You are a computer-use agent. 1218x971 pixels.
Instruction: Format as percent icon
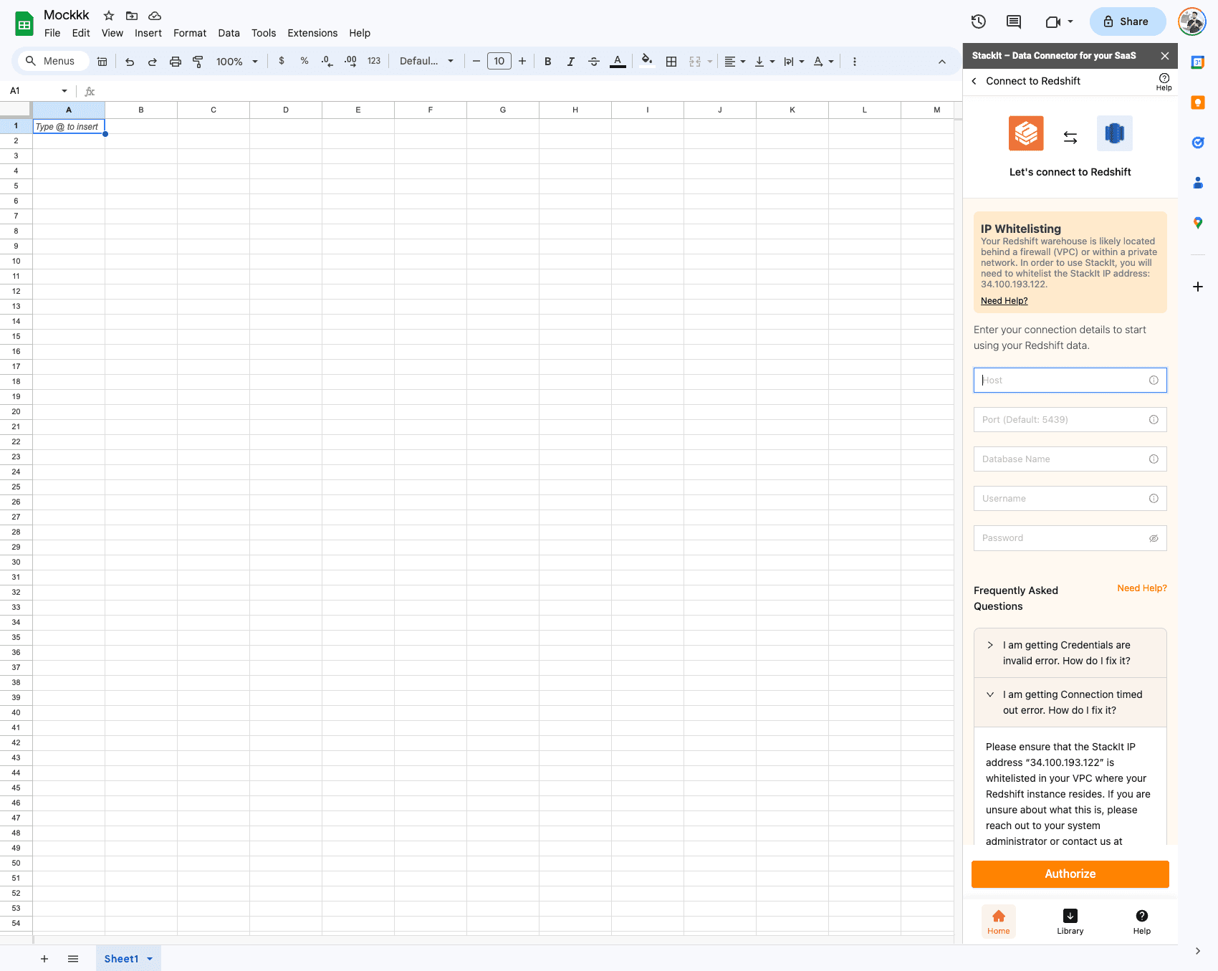304,61
